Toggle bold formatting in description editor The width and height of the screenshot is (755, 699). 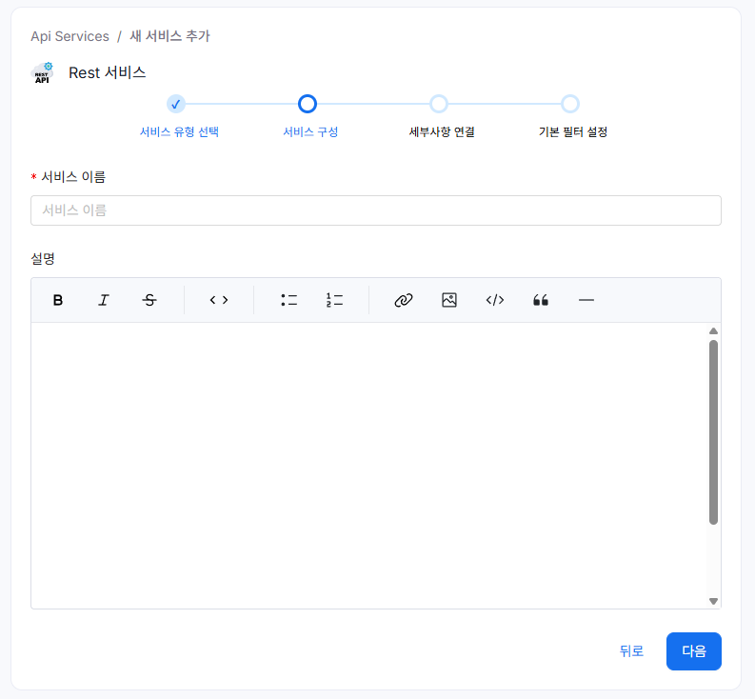coord(58,300)
